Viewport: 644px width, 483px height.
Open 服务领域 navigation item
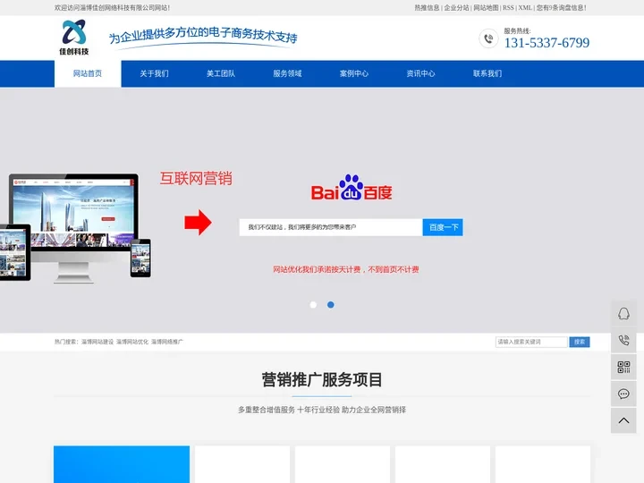click(287, 73)
